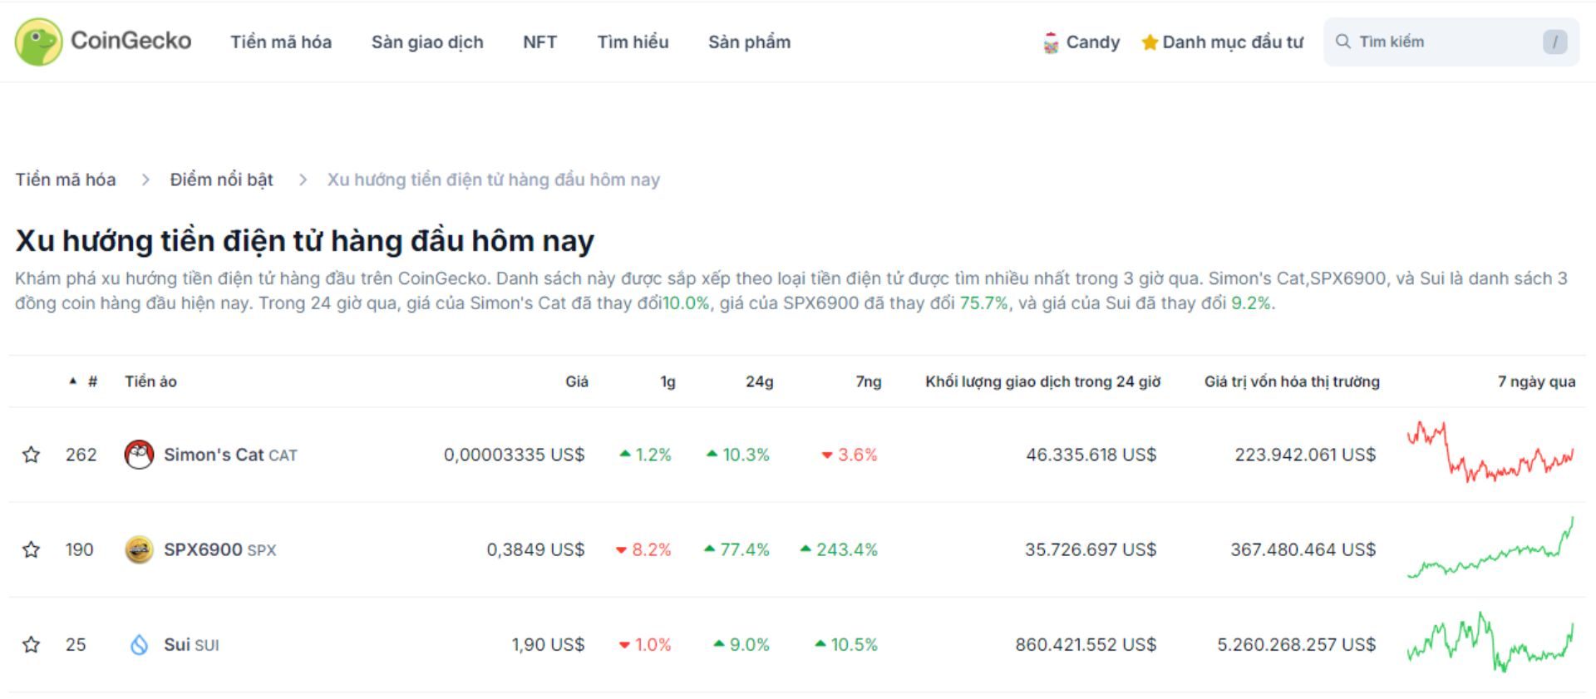
Task: Click the 7 ngày qua column header
Action: point(1536,381)
